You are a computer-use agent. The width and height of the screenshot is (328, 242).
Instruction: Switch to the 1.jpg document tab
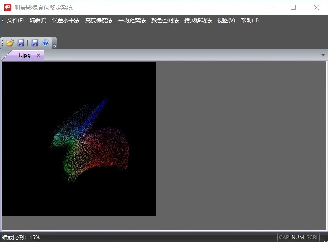[24, 55]
